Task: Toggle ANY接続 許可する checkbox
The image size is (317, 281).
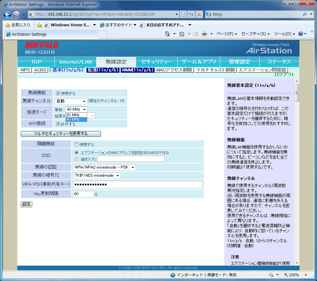Action: (58, 124)
